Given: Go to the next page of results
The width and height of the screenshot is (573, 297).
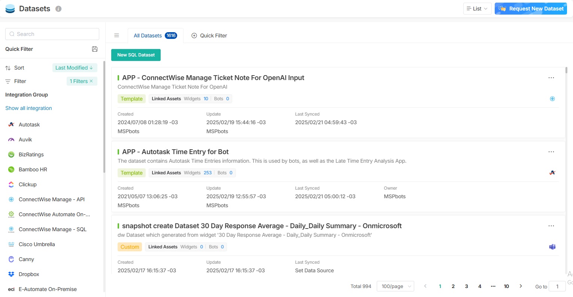Looking at the screenshot, I should point(521,286).
